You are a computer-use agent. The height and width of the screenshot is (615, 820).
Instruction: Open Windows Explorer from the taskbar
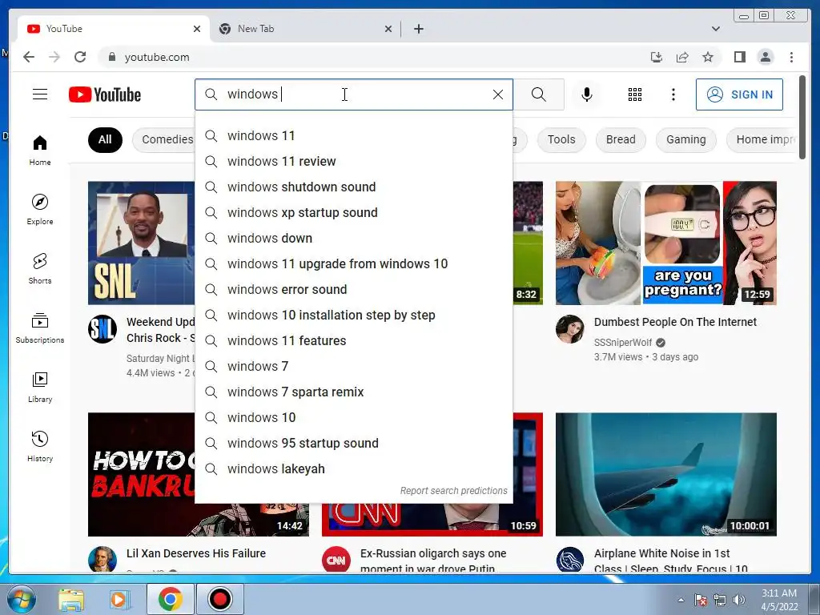coord(71,599)
